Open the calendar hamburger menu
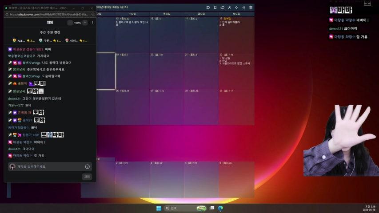Screen dimensions: 379x213 point(251,8)
